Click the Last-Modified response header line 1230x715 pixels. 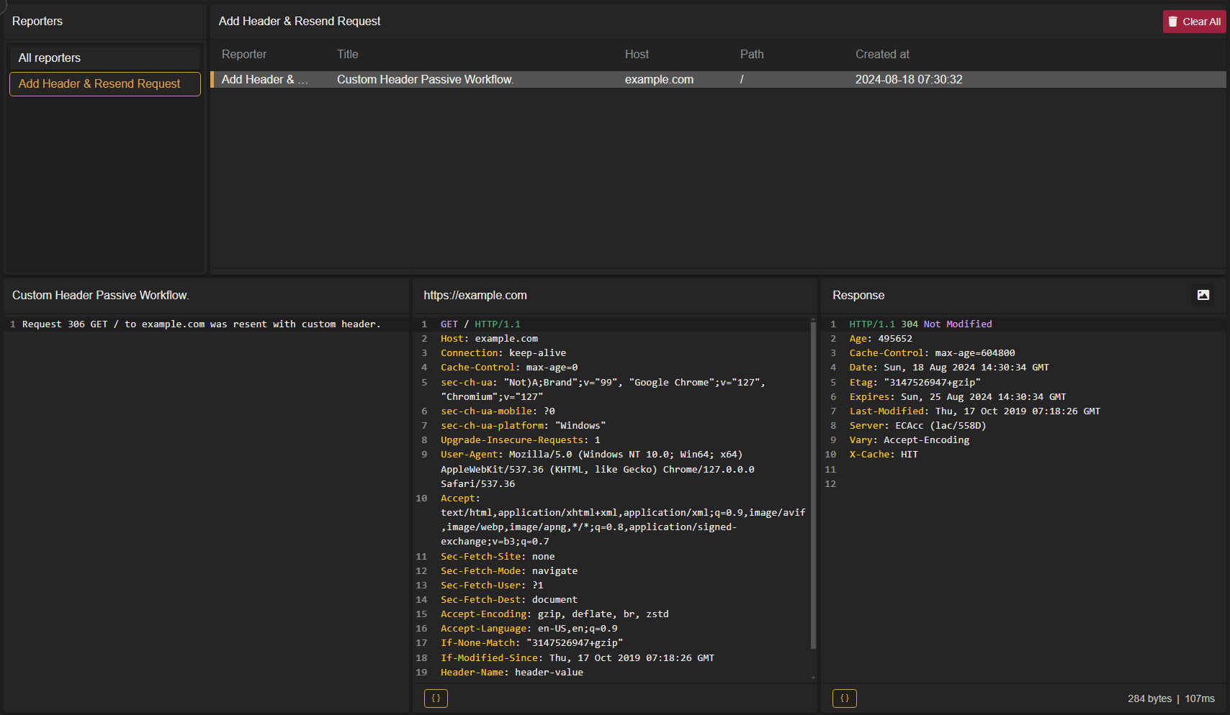tap(975, 411)
